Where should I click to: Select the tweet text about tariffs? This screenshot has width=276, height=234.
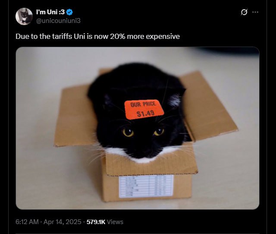(x=98, y=36)
